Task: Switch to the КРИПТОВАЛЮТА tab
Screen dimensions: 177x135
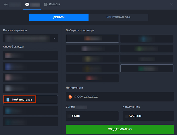Action: (x=118, y=17)
